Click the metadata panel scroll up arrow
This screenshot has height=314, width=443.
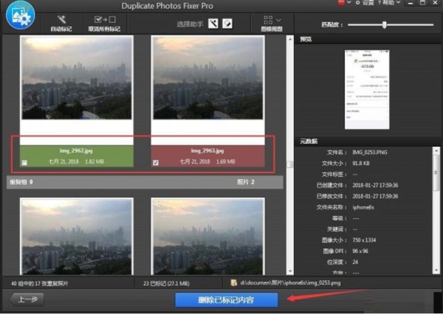tap(436, 150)
